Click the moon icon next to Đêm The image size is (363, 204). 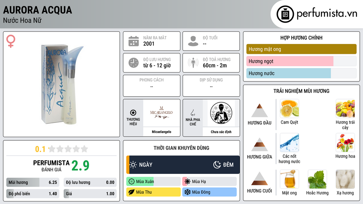click(x=217, y=165)
